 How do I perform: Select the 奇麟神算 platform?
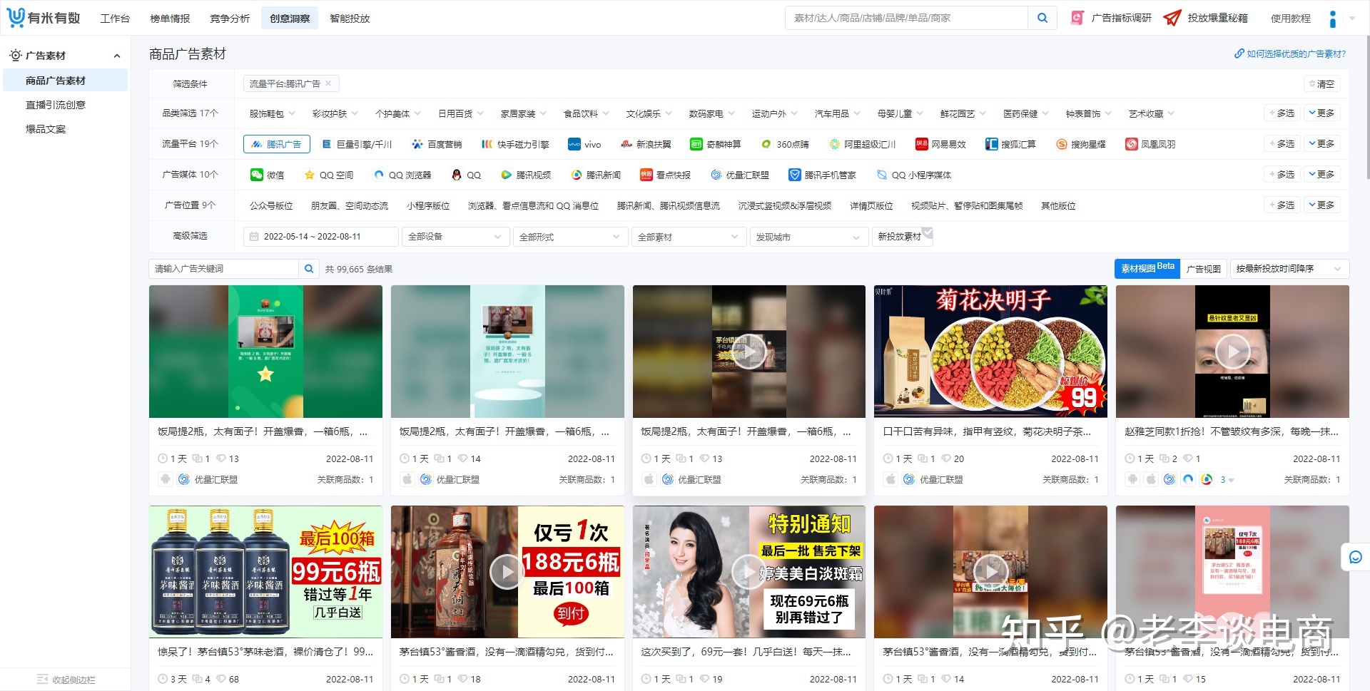pos(716,144)
